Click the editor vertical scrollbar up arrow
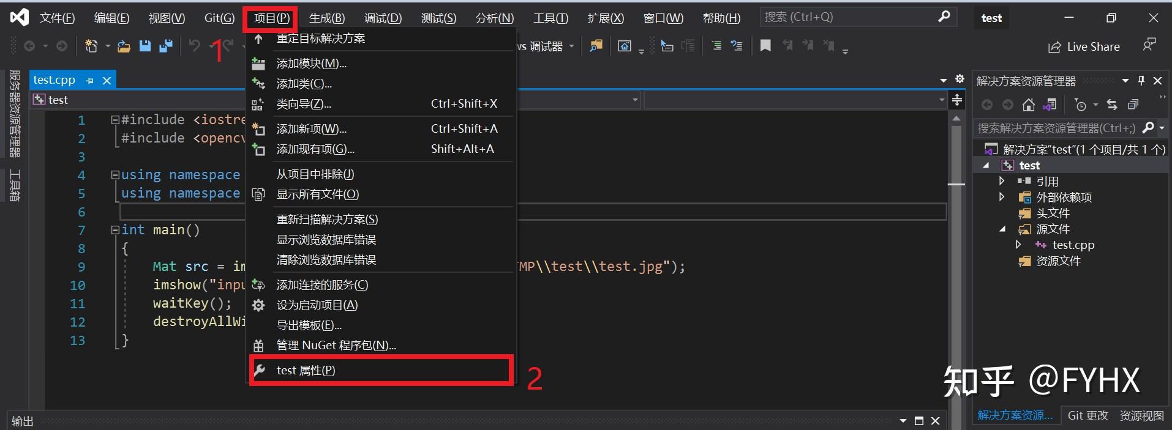 956,118
